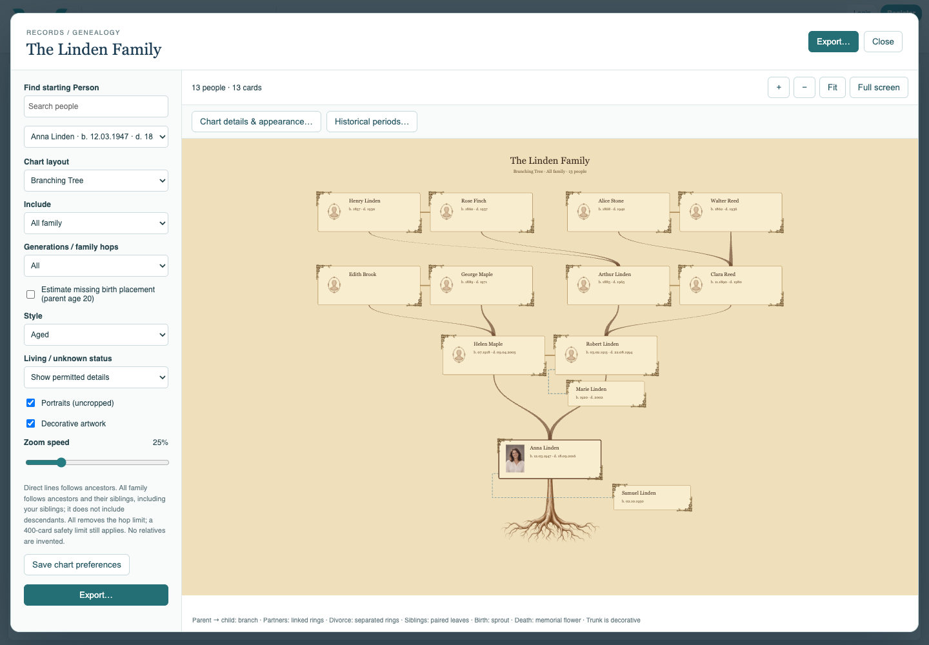Viewport: 929px width, 645px height.
Task: Click Arthur Linden's portrait placeholder icon
Action: [x=584, y=285]
